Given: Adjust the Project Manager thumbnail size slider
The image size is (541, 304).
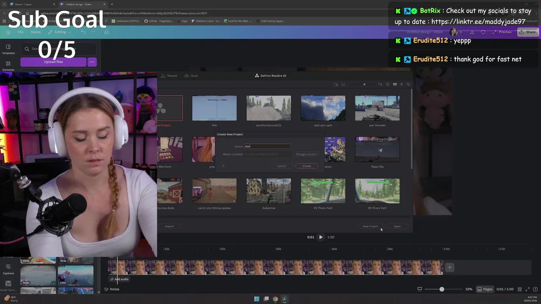Looking at the screenshot, I should pos(364,84).
